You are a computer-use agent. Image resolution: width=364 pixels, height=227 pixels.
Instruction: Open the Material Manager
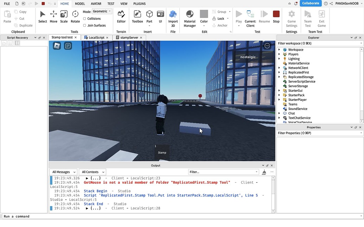[190, 18]
